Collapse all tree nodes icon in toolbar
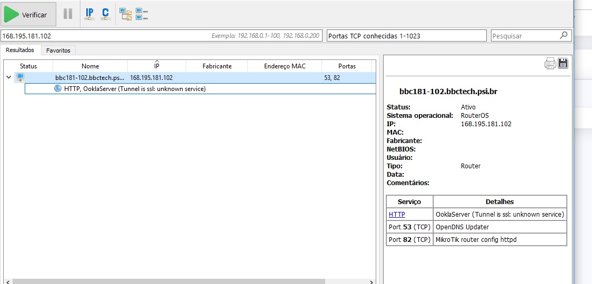Viewport: 592px width, 284px height. pyautogui.click(x=142, y=14)
